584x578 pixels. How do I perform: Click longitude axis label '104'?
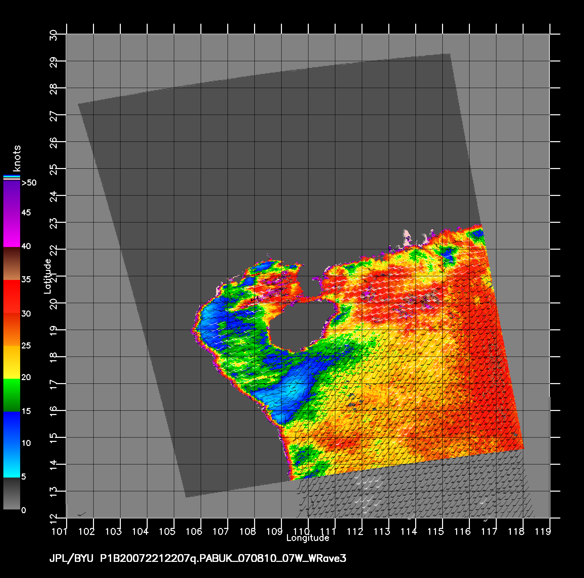pyautogui.click(x=140, y=532)
